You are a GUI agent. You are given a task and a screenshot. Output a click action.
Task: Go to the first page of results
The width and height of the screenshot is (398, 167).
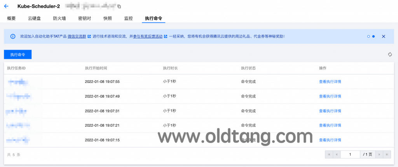pyautogui.click(x=329, y=154)
